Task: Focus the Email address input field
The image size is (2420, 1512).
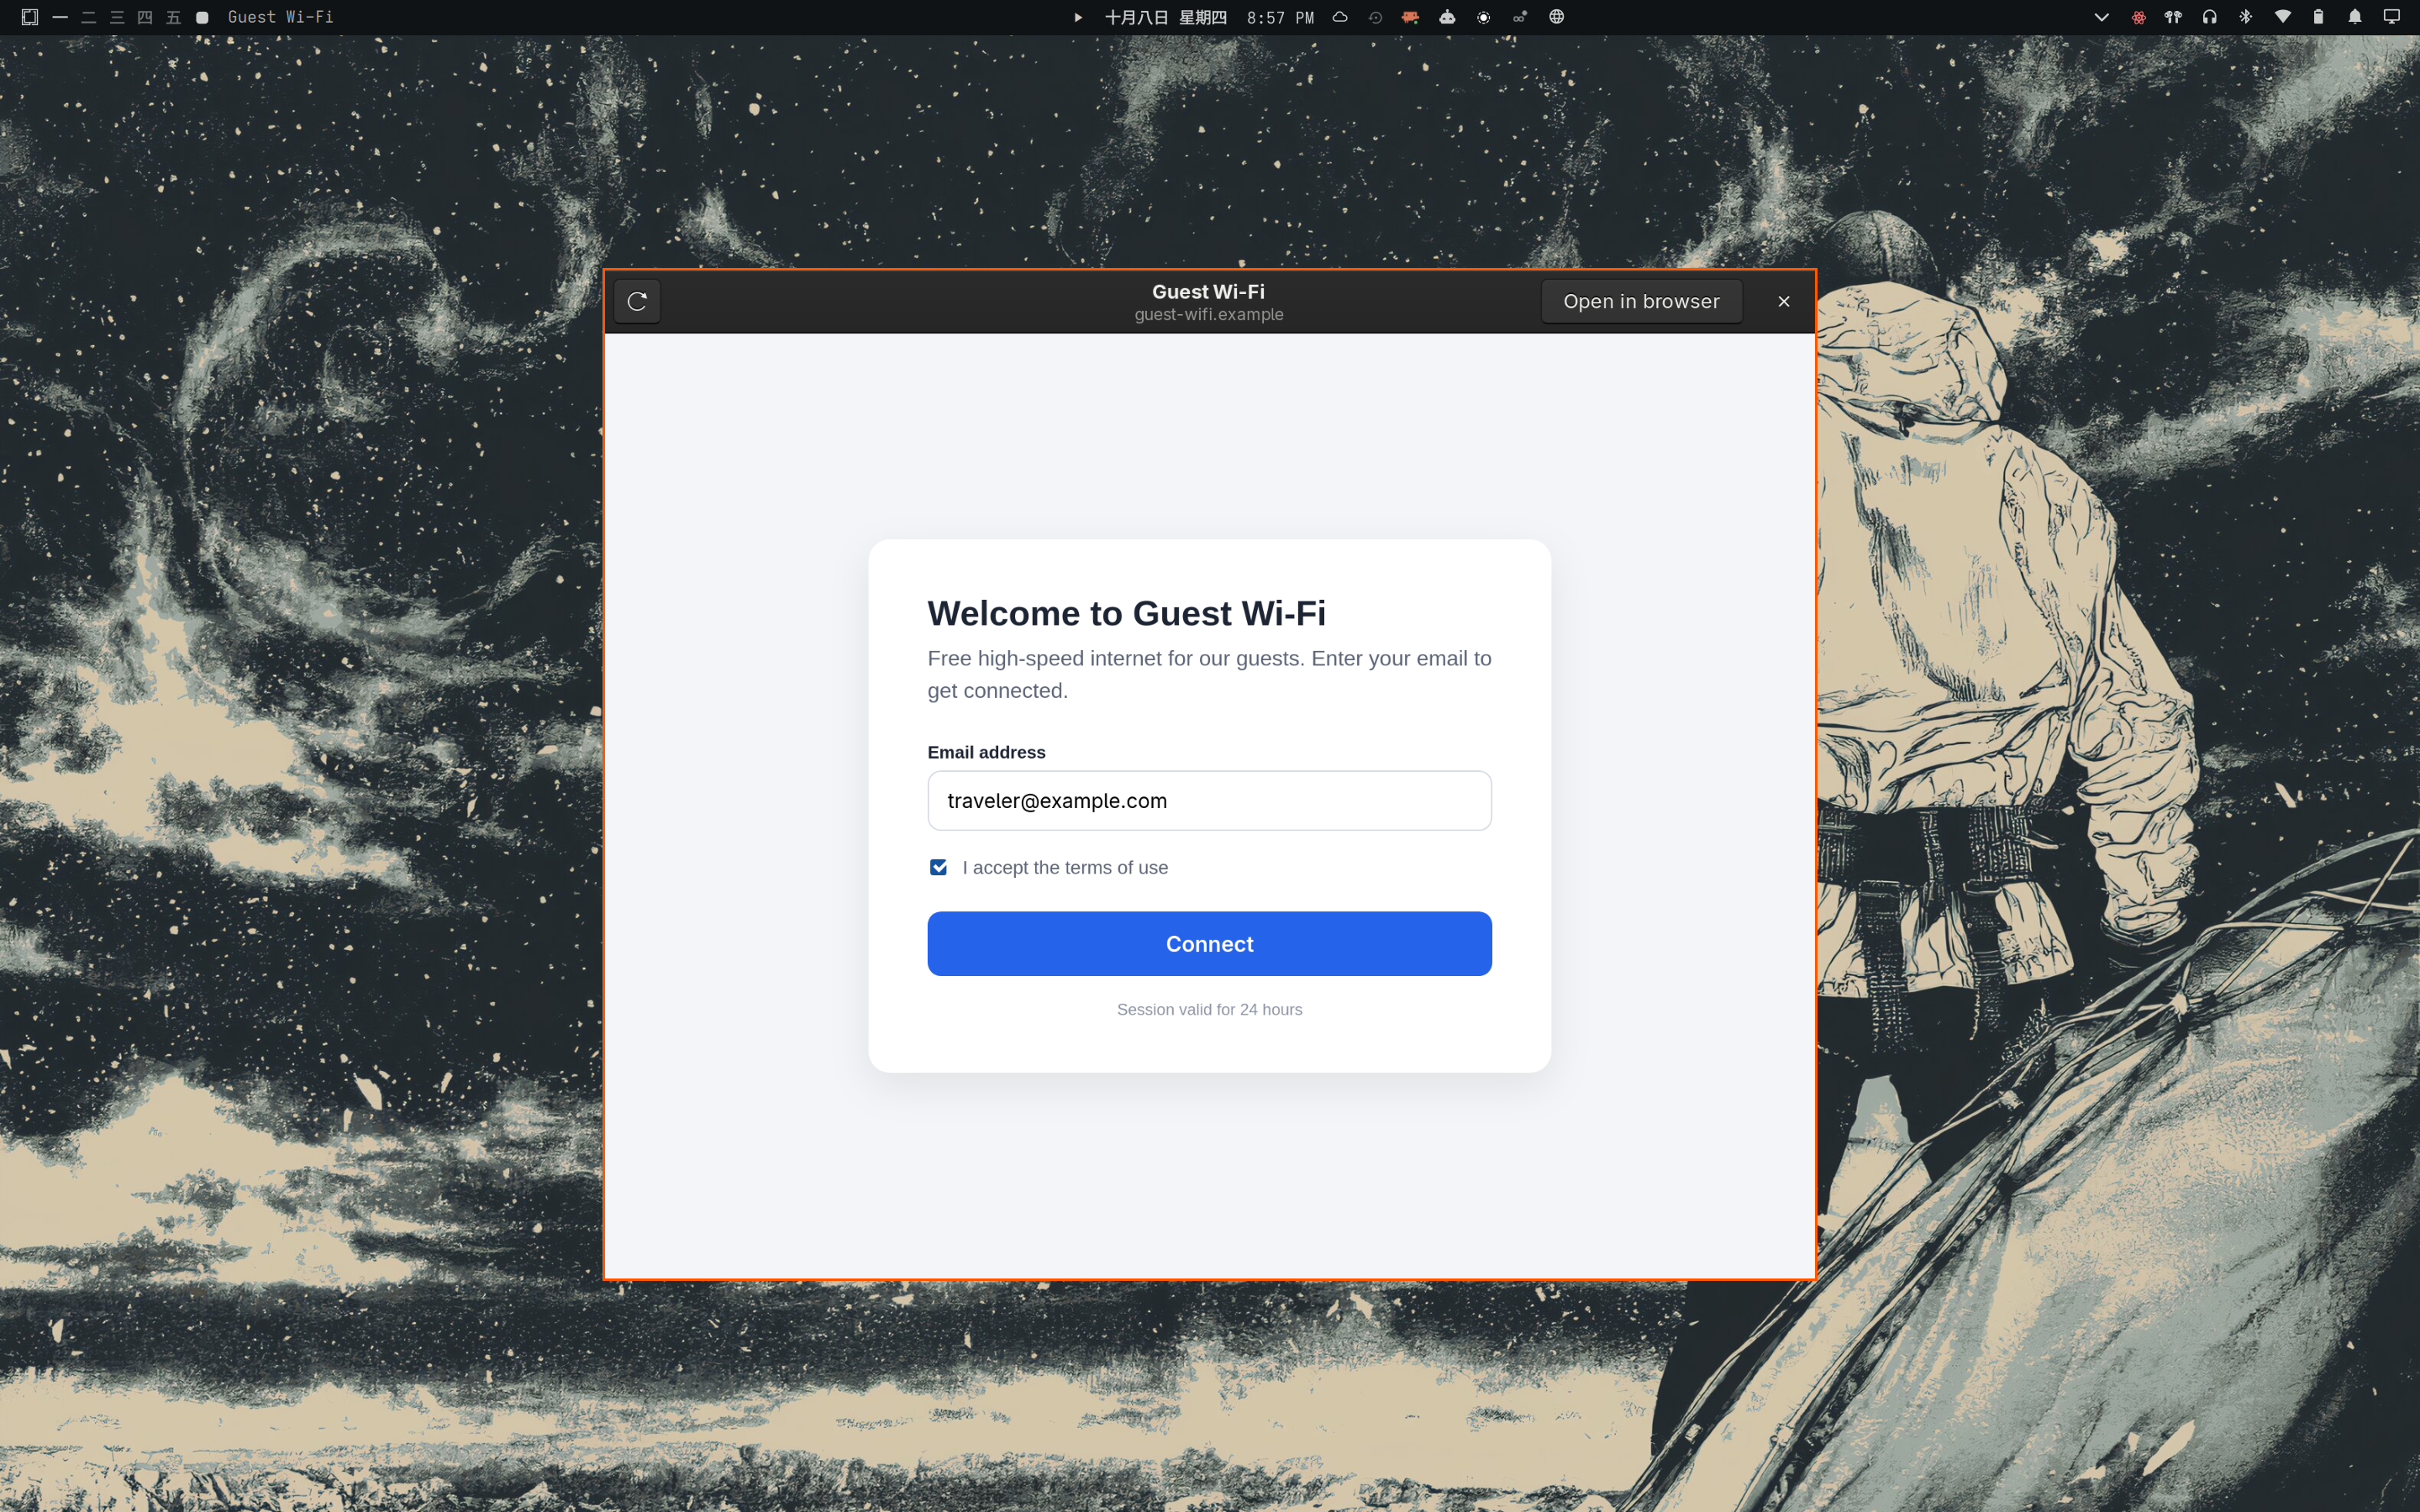Action: 1209,800
